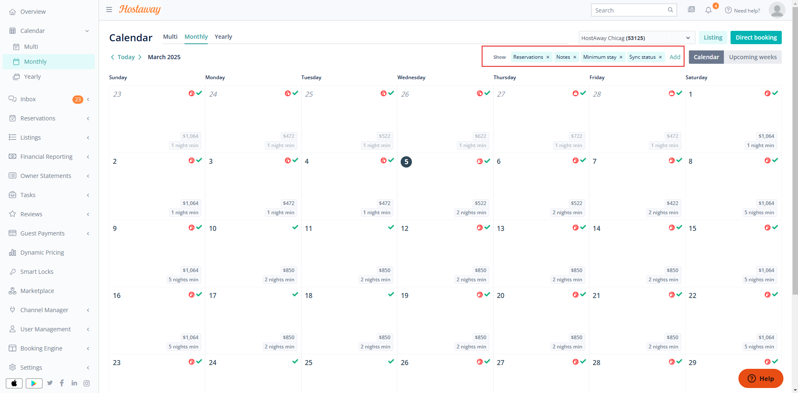The height and width of the screenshot is (393, 798).
Task: Open Facebook social icon
Action: coord(62,383)
